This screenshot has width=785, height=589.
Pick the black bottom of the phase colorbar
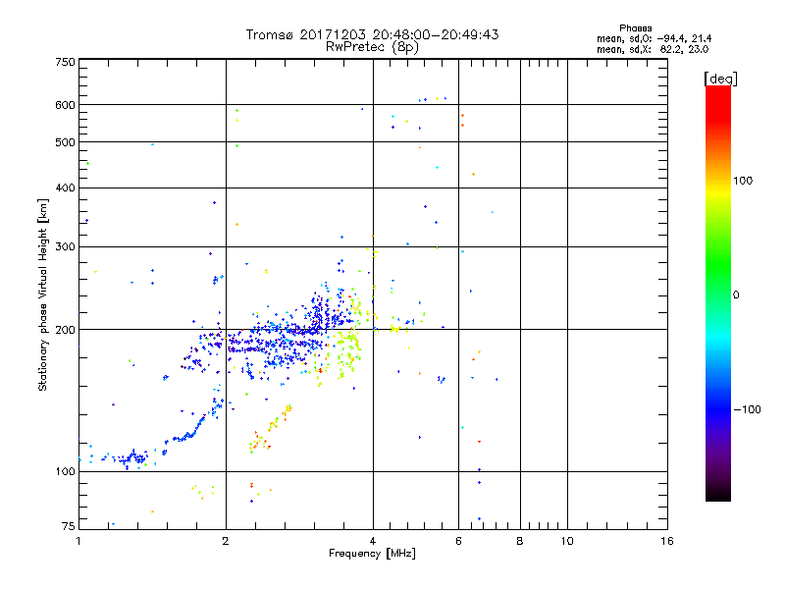pos(718,494)
